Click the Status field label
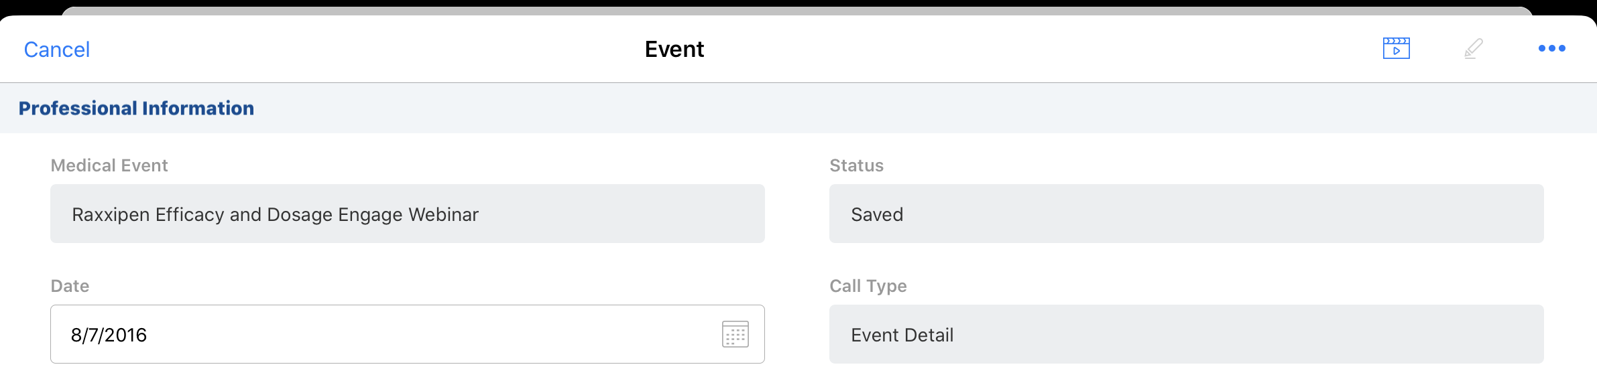1597x387 pixels. click(856, 165)
